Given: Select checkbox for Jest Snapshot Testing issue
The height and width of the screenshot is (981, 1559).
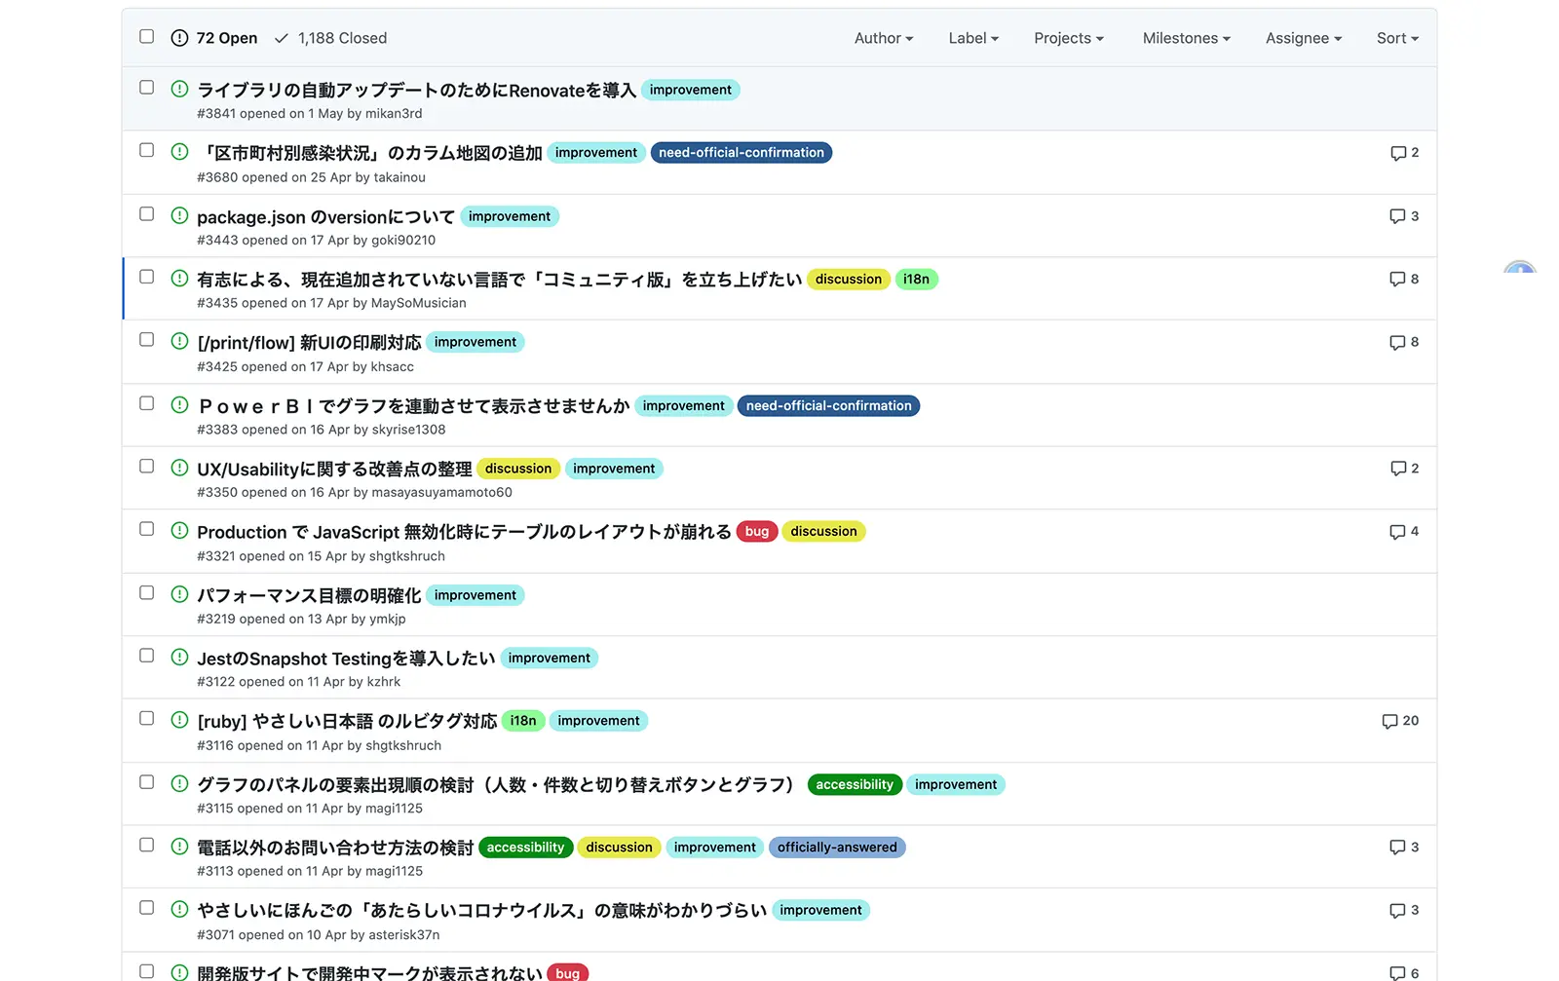Looking at the screenshot, I should pyautogui.click(x=146, y=656).
